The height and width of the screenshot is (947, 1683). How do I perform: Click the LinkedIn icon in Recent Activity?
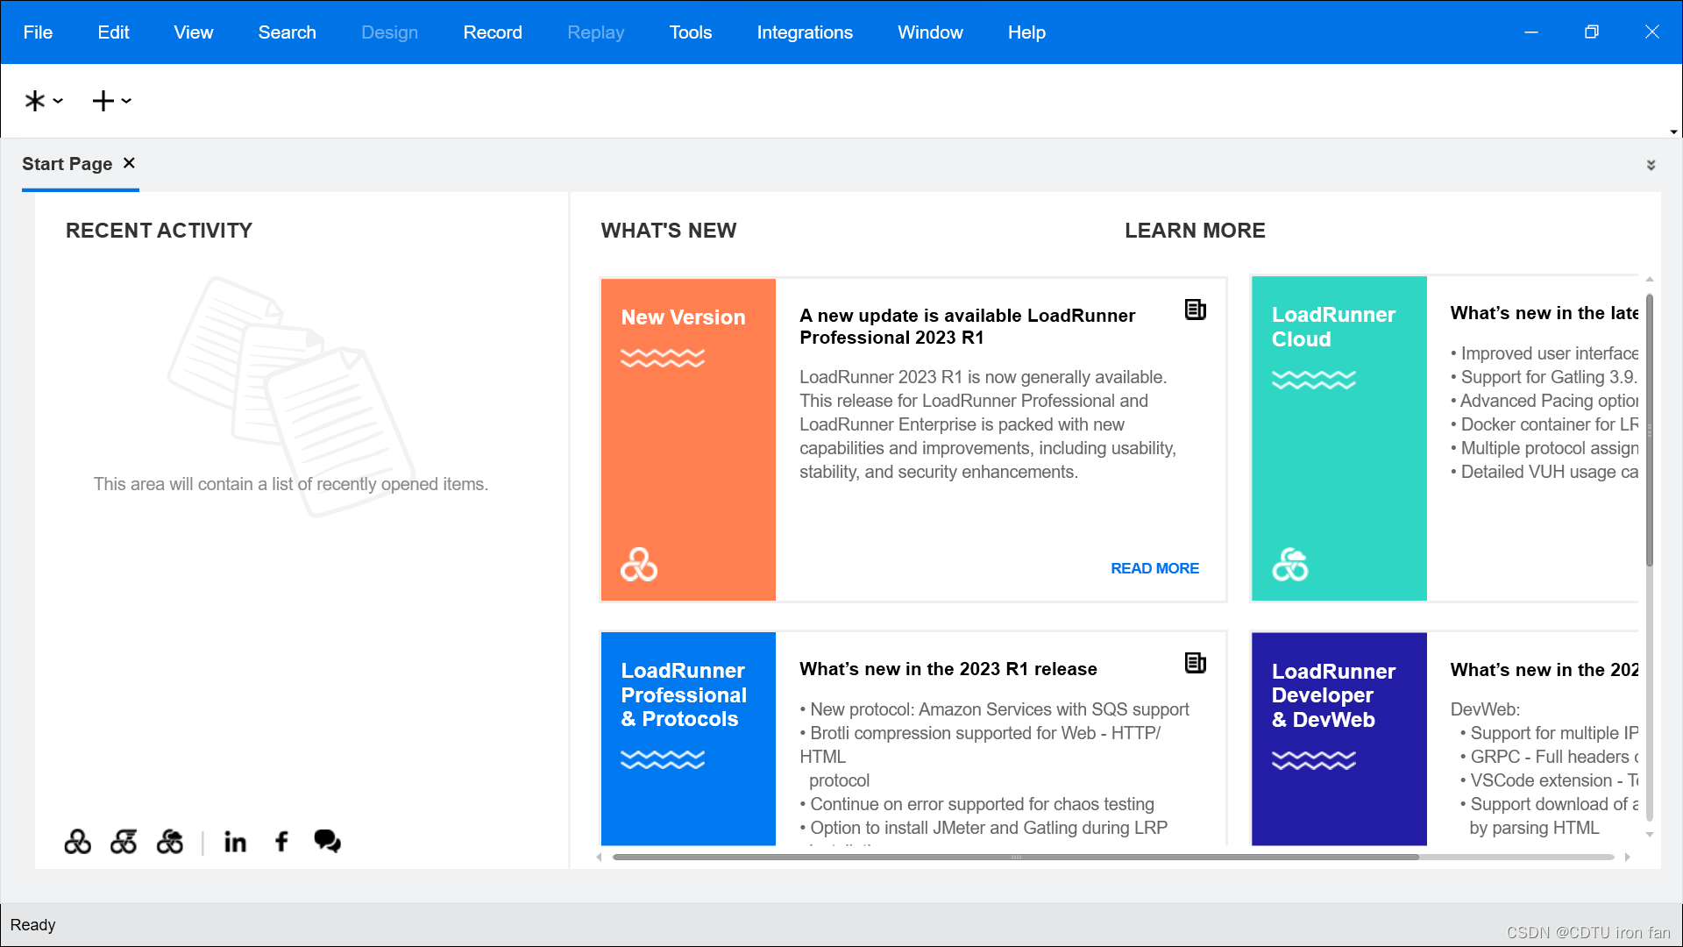[x=235, y=842]
